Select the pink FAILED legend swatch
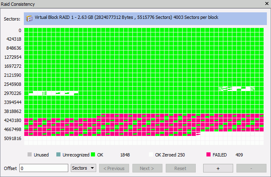This screenshot has height=177, width=271. 209,155
